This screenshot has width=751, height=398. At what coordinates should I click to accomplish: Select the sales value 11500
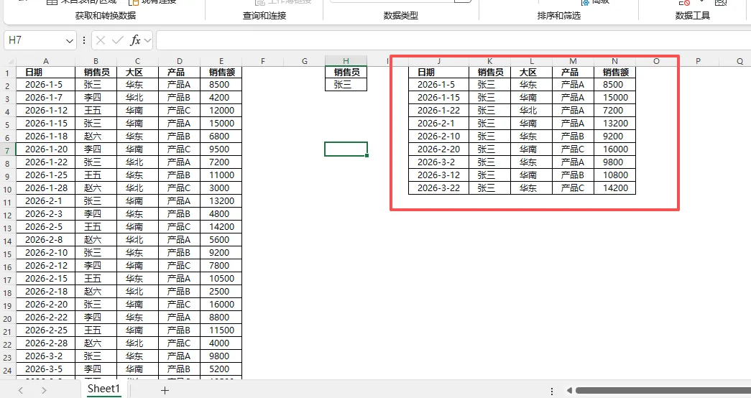(x=221, y=330)
